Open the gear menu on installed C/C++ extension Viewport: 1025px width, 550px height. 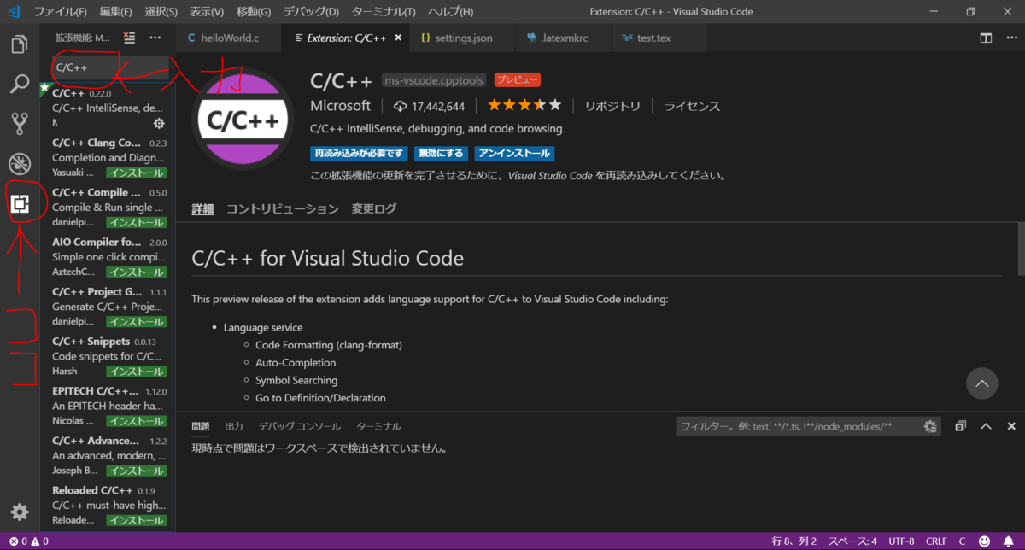tap(158, 124)
